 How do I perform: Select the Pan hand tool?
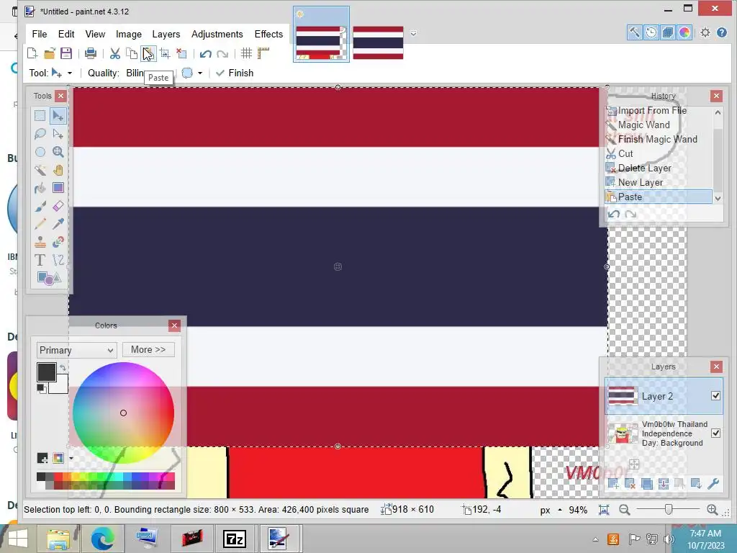(x=58, y=170)
